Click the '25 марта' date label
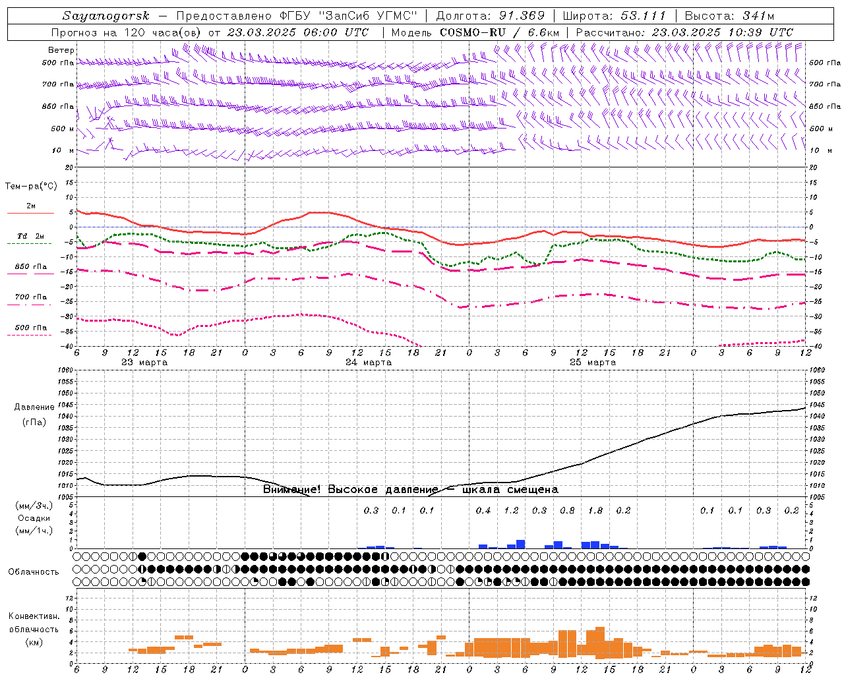 pos(593,363)
